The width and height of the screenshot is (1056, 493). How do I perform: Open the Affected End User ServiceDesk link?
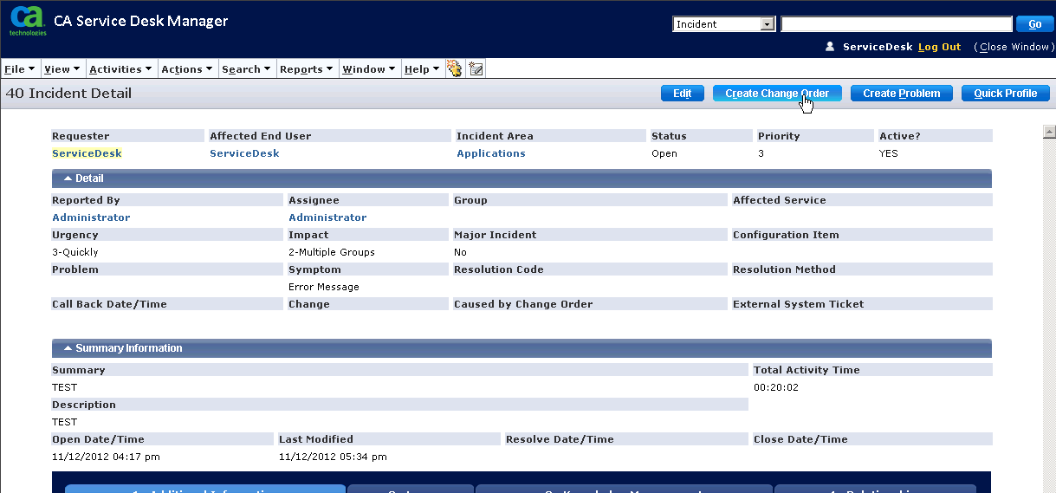[244, 153]
